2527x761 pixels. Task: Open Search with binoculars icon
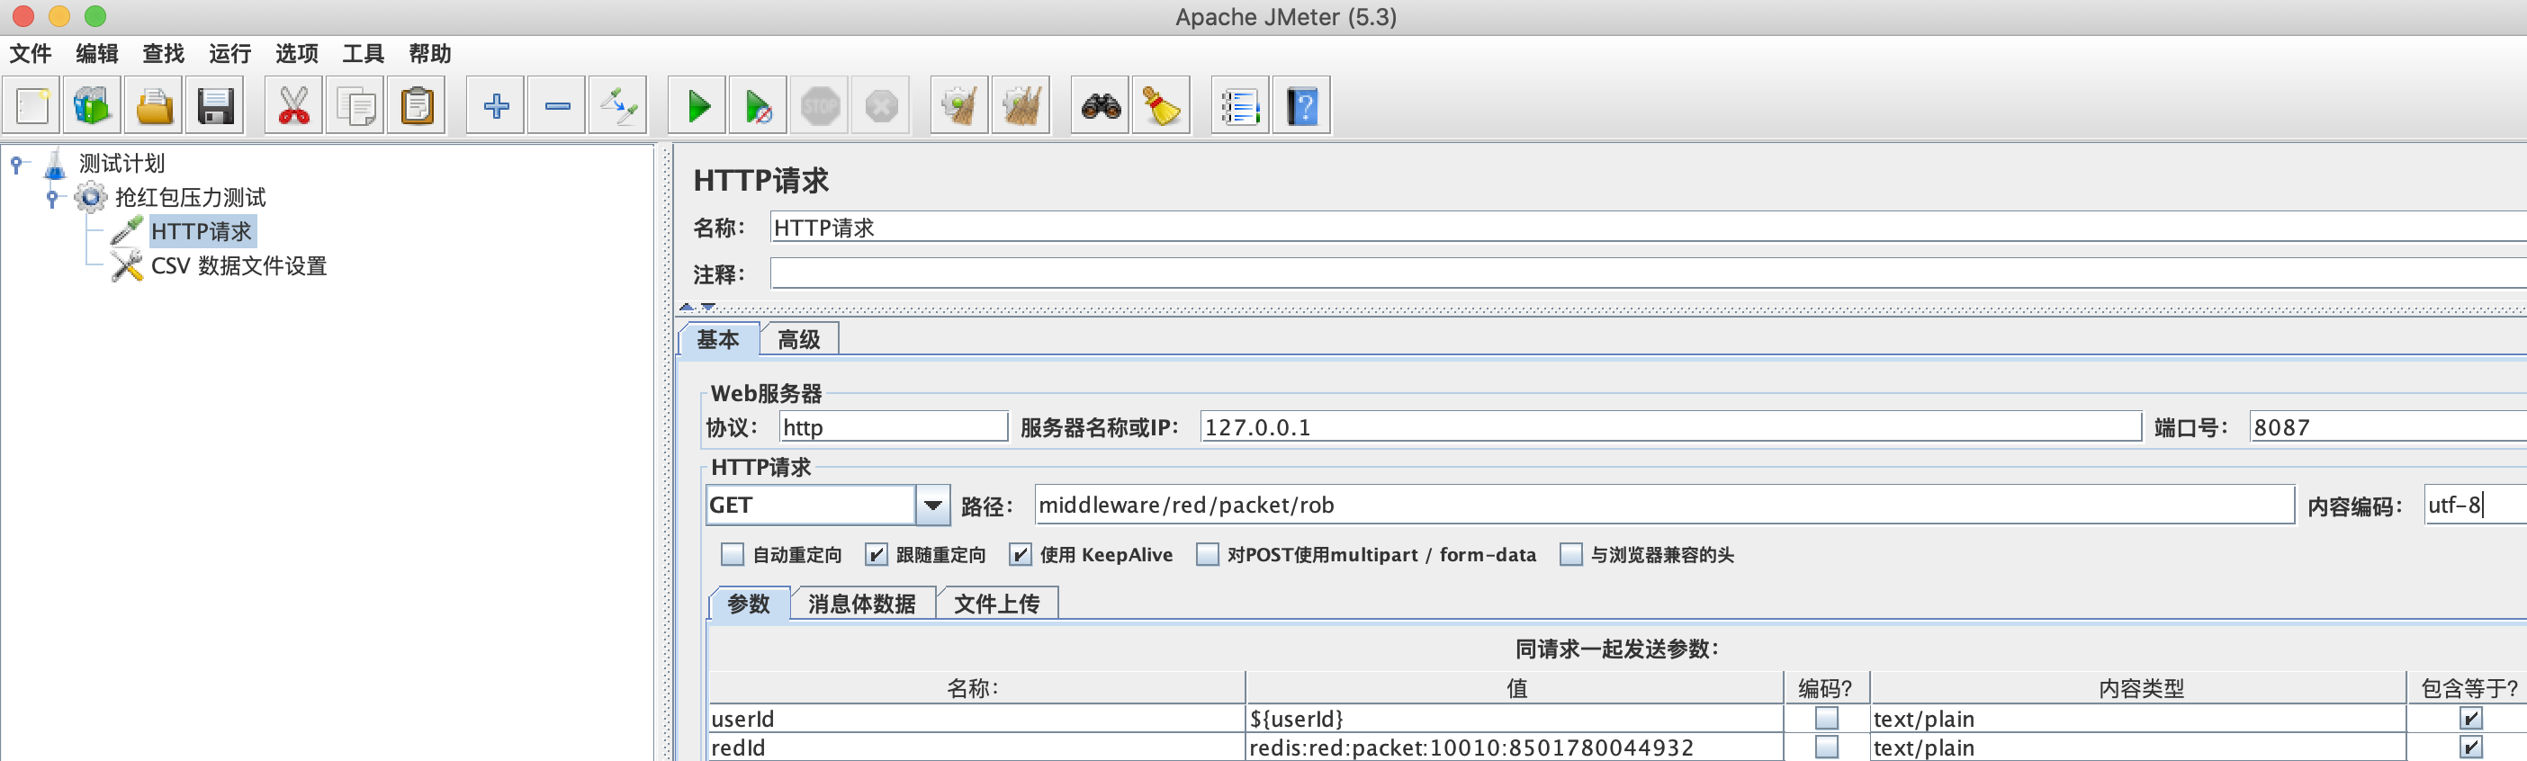click(1101, 106)
